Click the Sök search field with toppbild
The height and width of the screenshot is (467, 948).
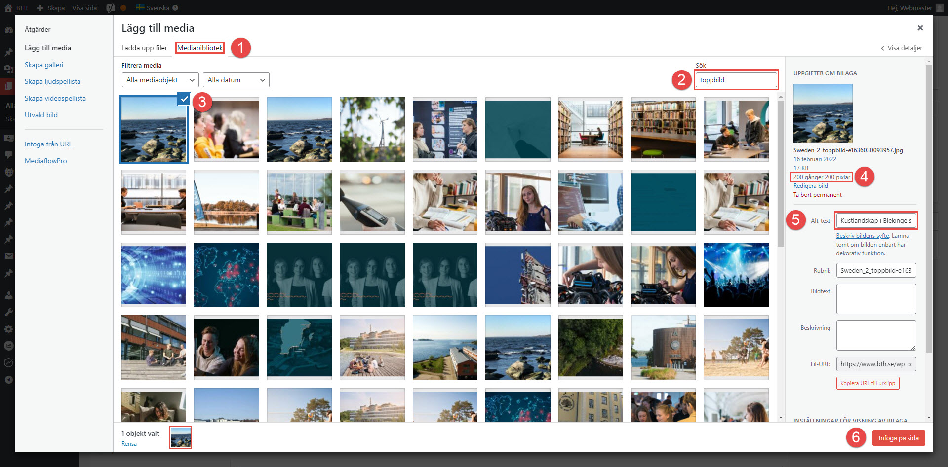coord(736,80)
